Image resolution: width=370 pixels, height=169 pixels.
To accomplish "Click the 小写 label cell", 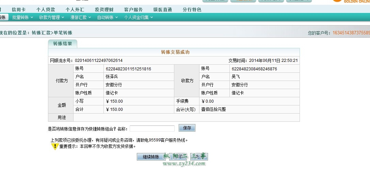I will (x=89, y=101).
